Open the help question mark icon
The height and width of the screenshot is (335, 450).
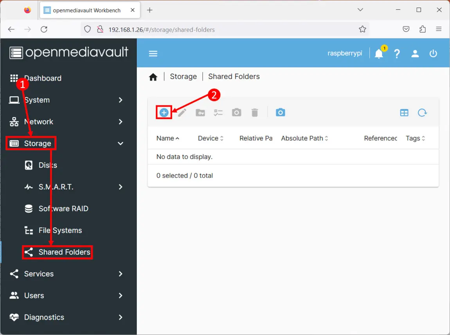click(x=397, y=54)
